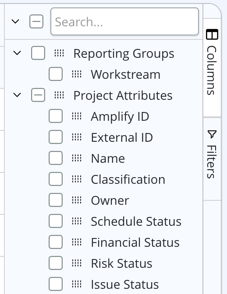Grab the drag handle beside Reporting Groups
This screenshot has height=294, width=227.
pyautogui.click(x=59, y=53)
